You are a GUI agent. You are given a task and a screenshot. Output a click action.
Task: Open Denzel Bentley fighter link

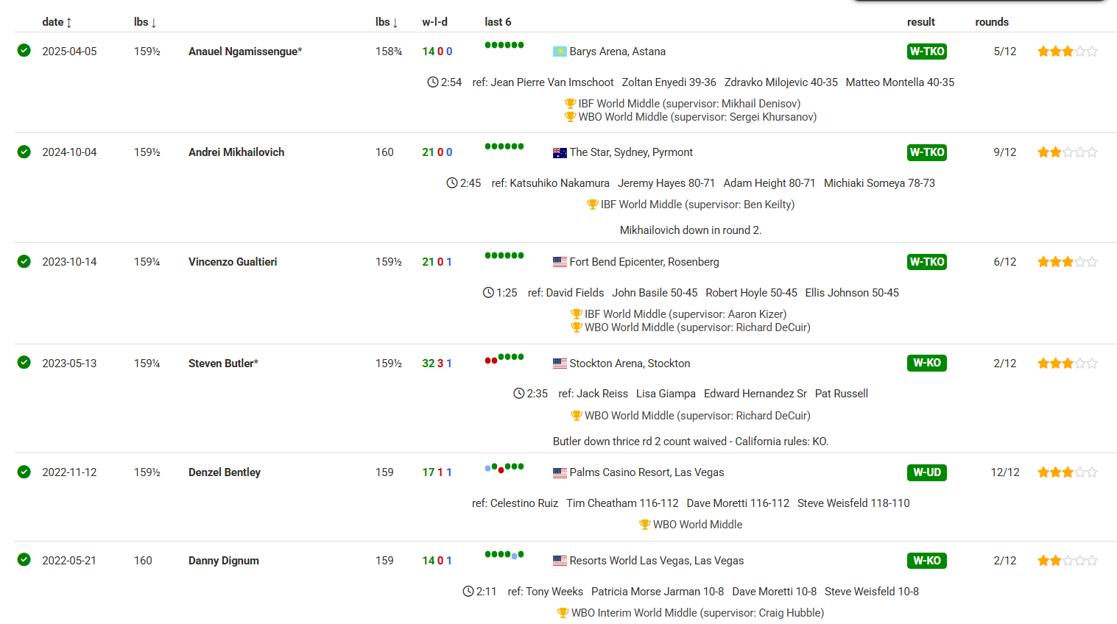(x=224, y=472)
